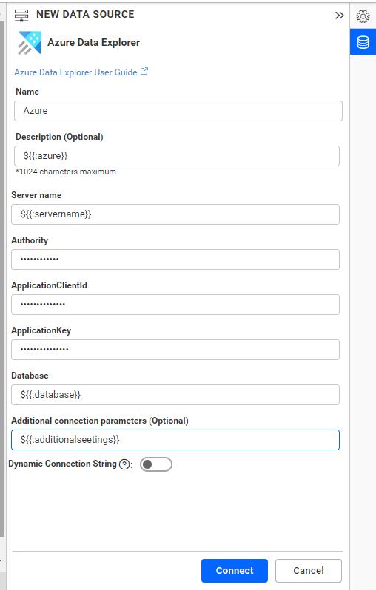Open the external link icon beside User Guide
The image size is (376, 590).
(144, 71)
